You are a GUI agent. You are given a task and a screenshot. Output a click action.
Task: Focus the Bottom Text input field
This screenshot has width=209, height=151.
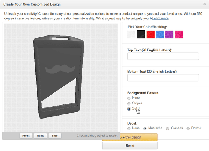coord(163,78)
